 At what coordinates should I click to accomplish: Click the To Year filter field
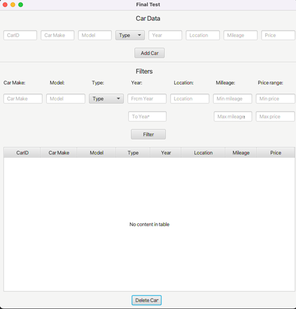click(147, 116)
